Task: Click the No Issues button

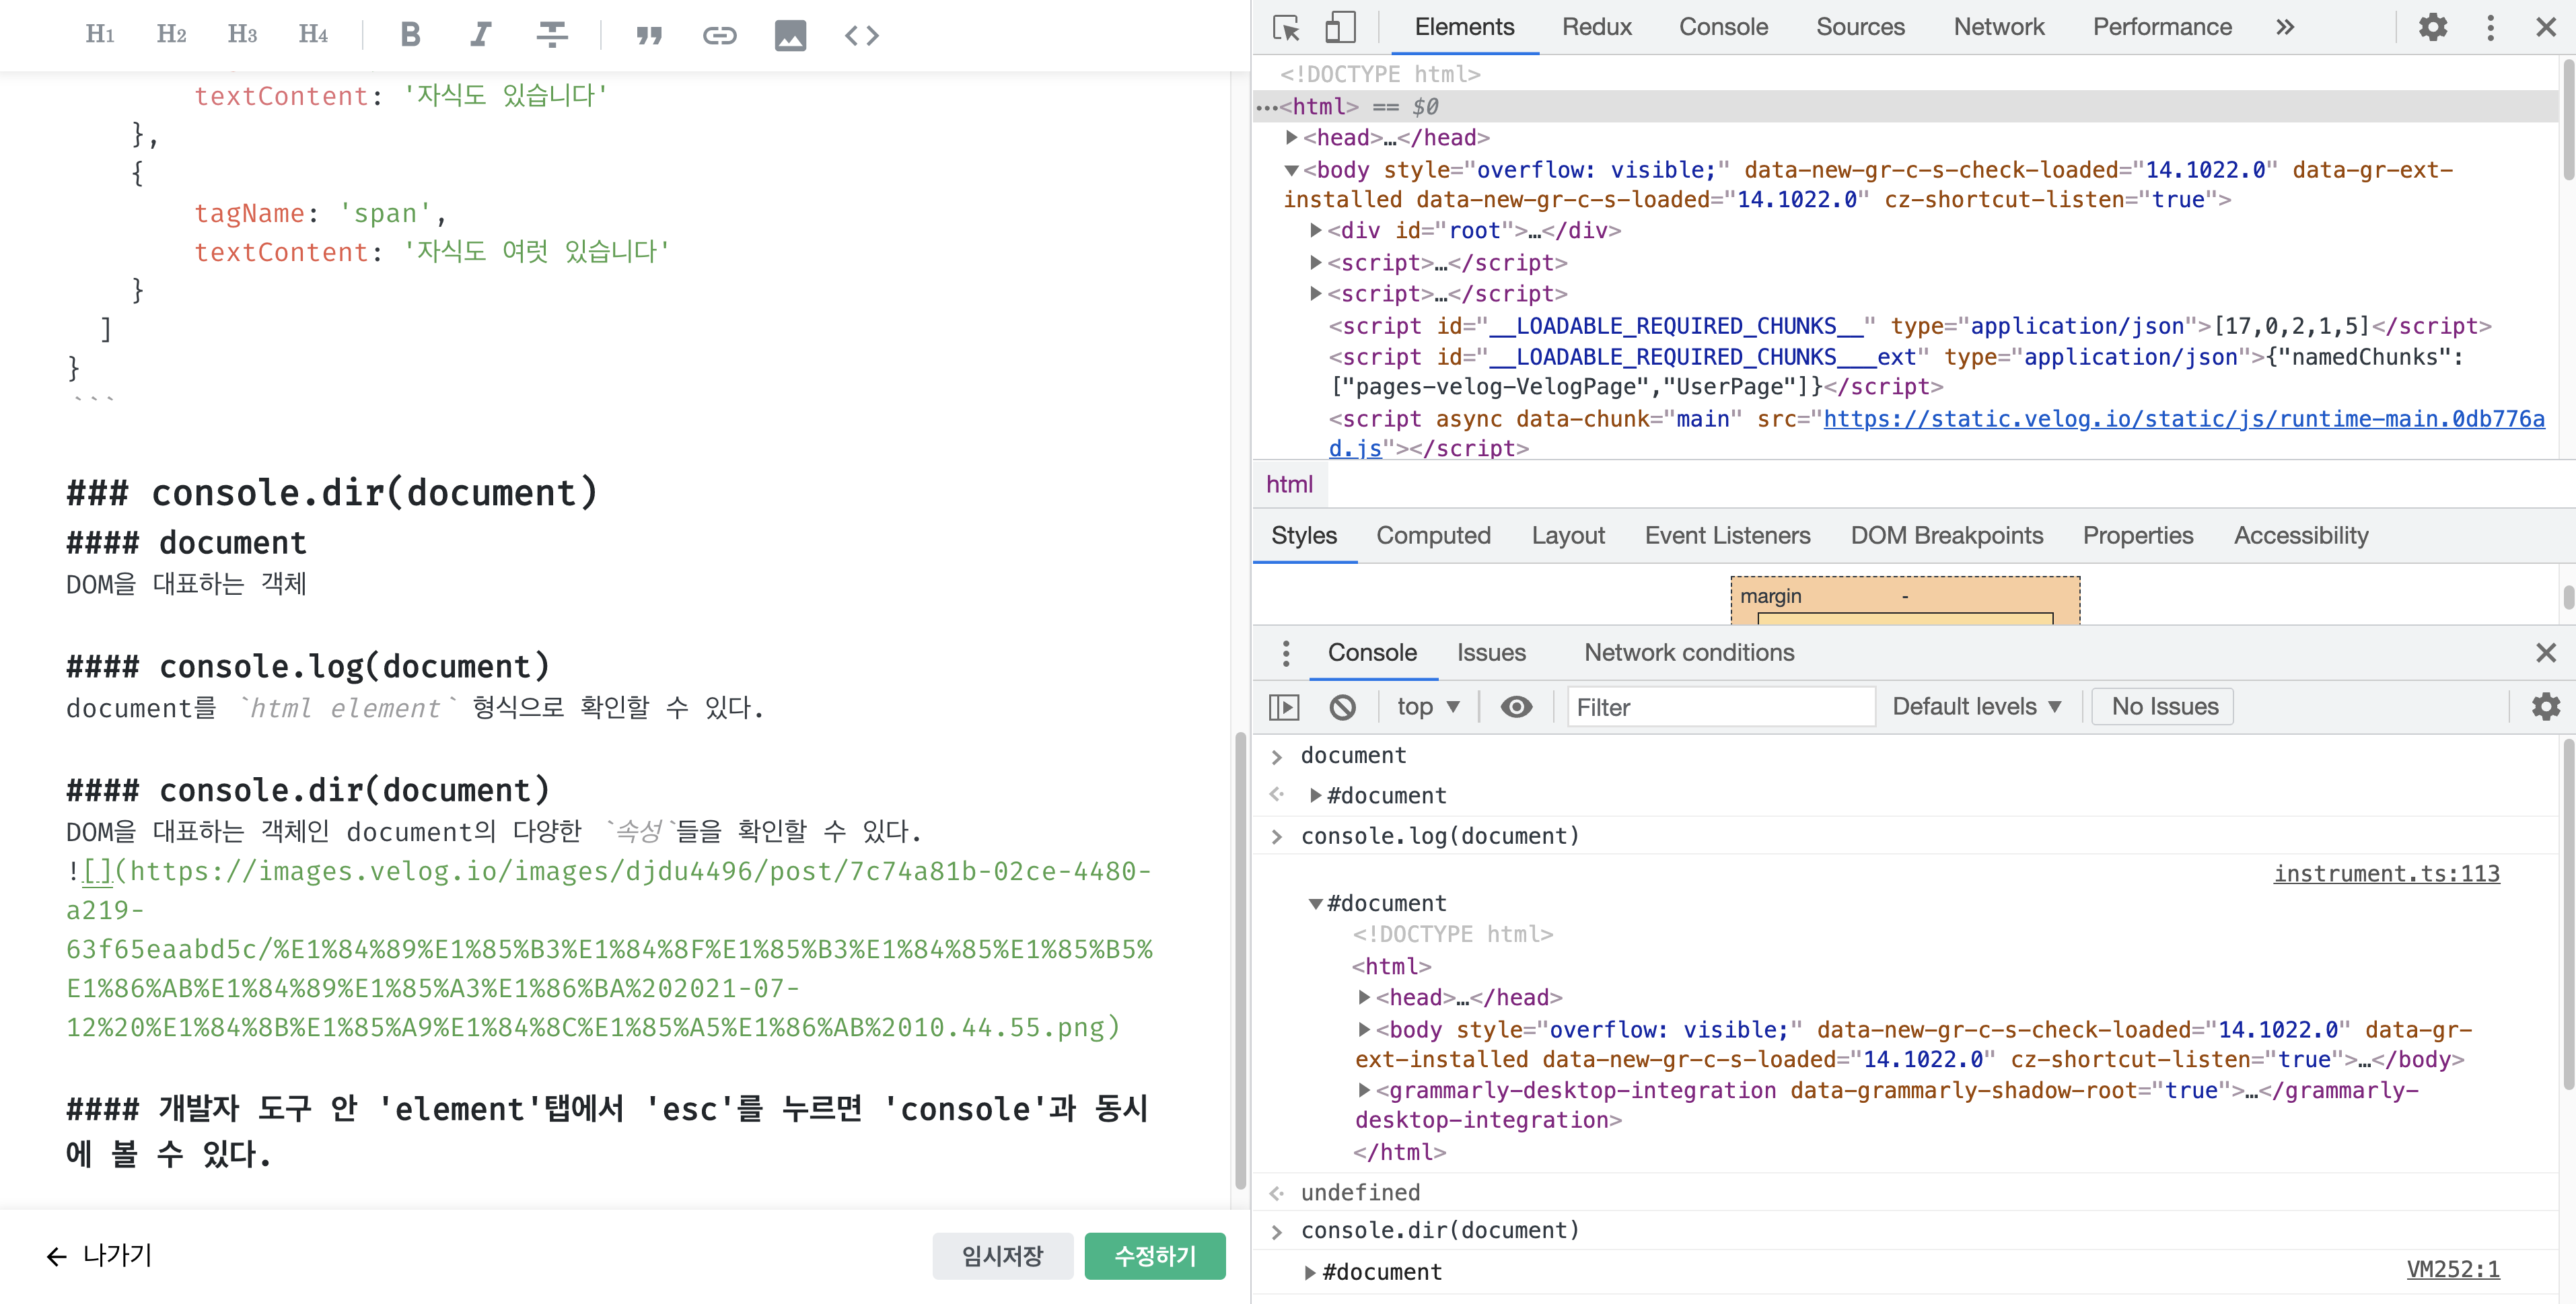Action: (2163, 707)
